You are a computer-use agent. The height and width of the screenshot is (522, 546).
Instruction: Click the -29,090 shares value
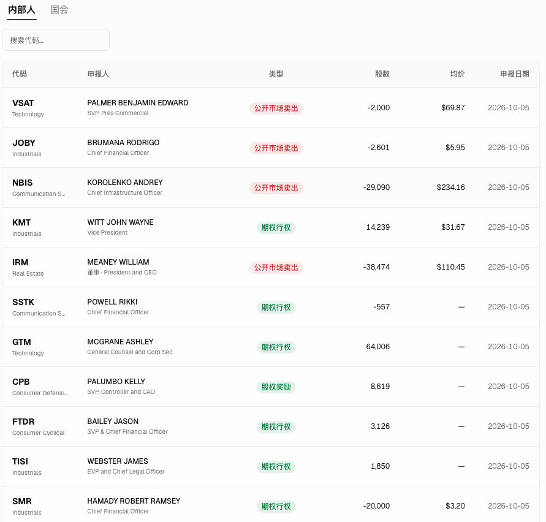[376, 187]
